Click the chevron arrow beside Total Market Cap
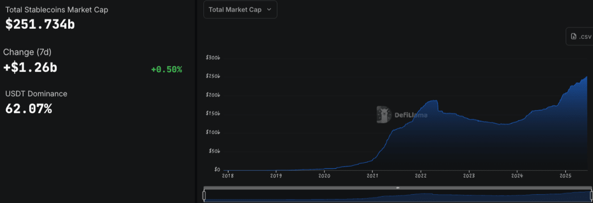This screenshot has width=593, height=203. (269, 10)
